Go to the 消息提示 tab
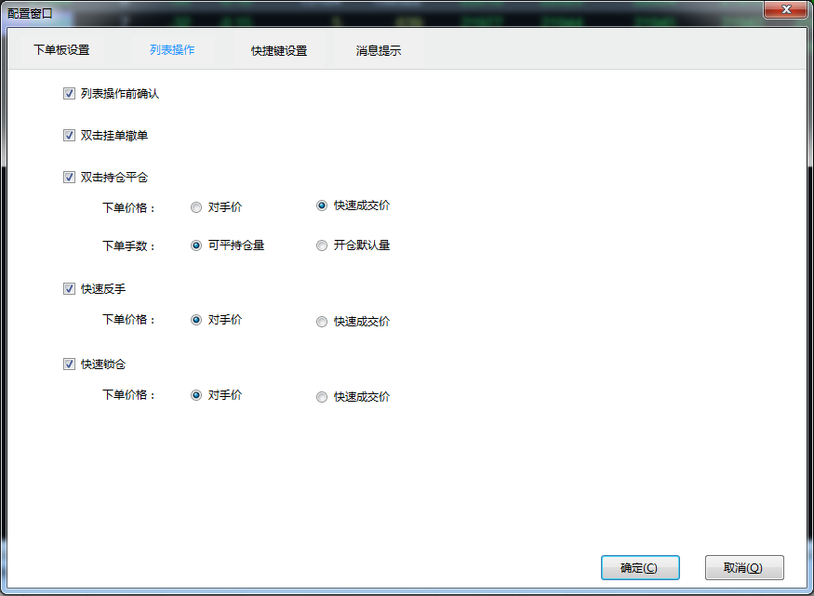814x596 pixels. (x=379, y=51)
